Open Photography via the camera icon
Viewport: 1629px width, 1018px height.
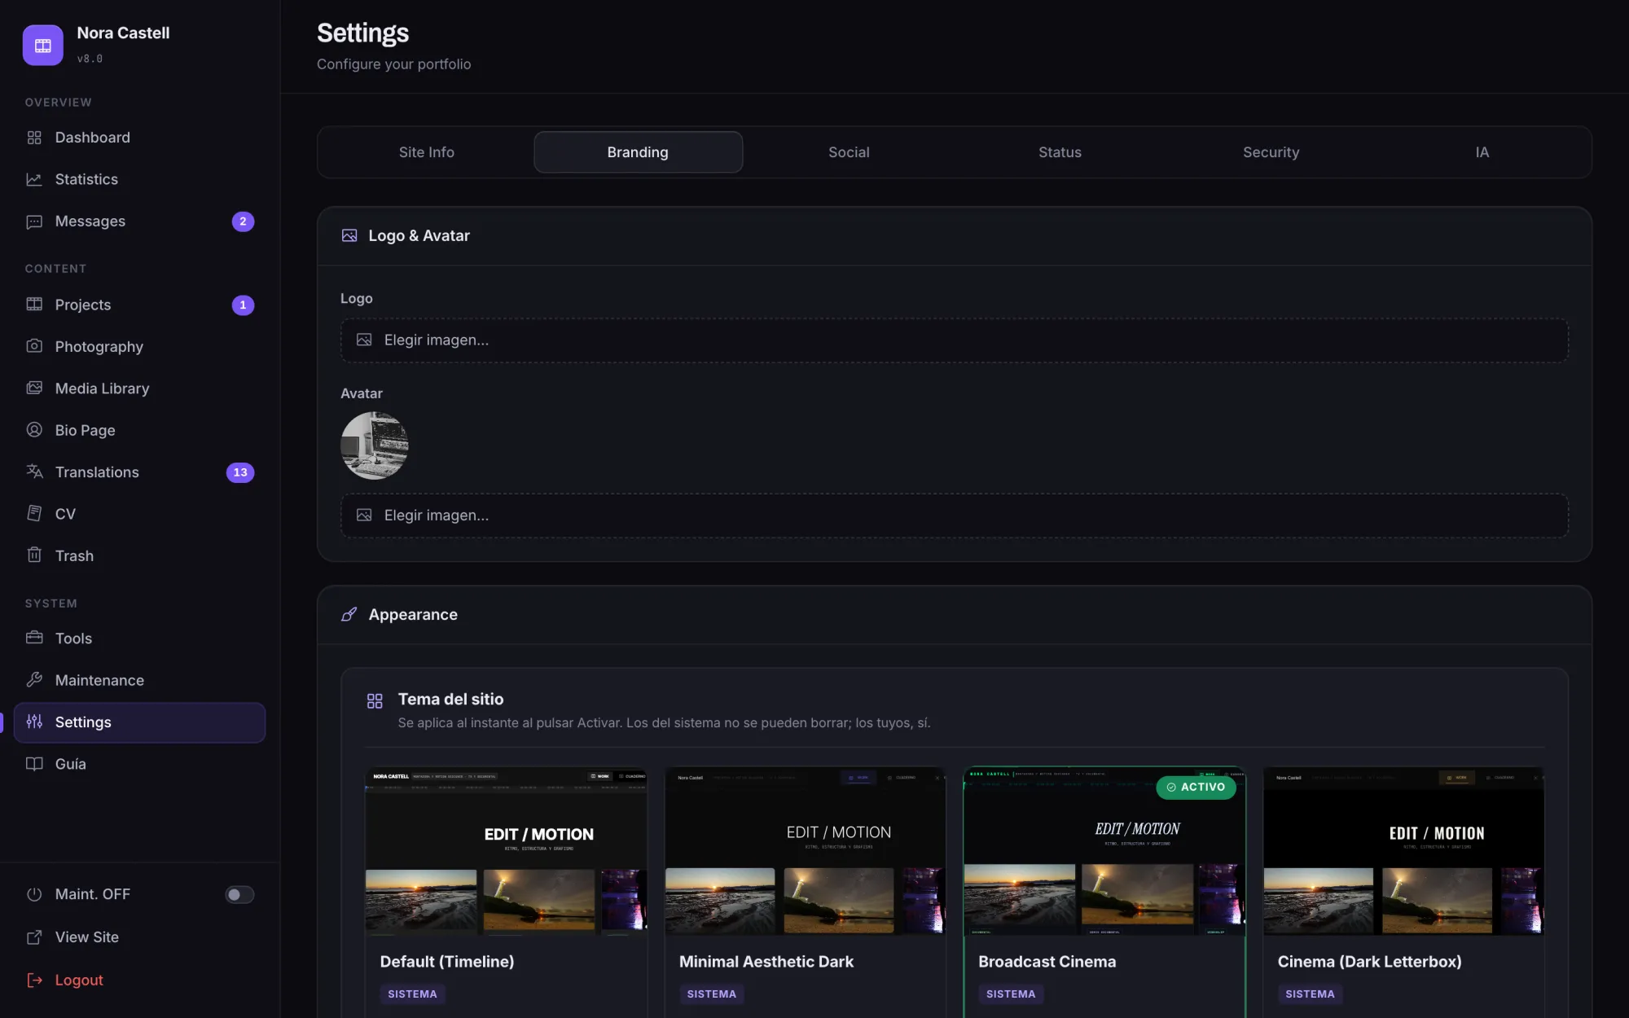34,346
